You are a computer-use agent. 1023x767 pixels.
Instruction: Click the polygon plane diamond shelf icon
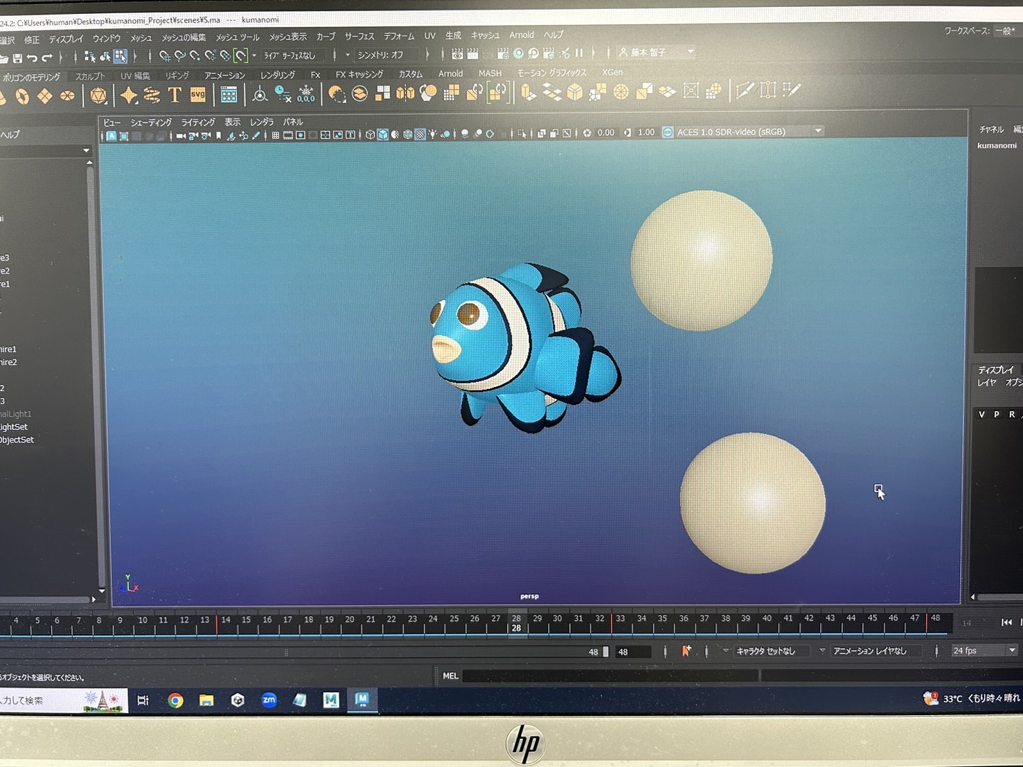44,96
